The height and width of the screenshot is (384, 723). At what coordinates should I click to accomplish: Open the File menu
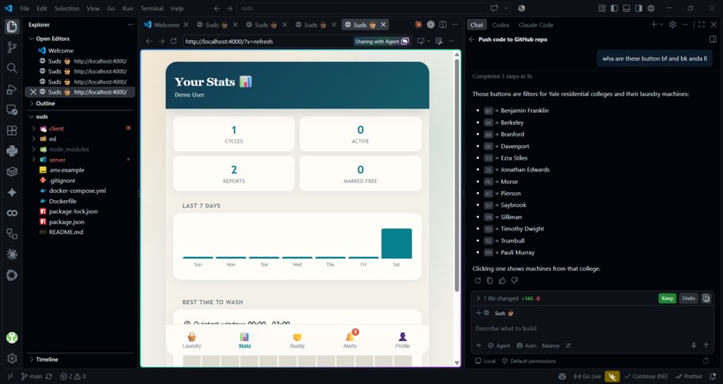(25, 8)
